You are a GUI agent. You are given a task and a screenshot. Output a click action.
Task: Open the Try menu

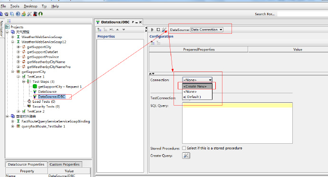click(44, 6)
